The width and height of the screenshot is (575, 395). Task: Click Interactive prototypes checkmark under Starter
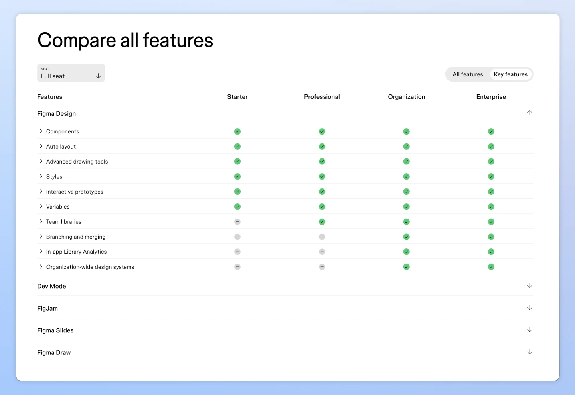[237, 192]
